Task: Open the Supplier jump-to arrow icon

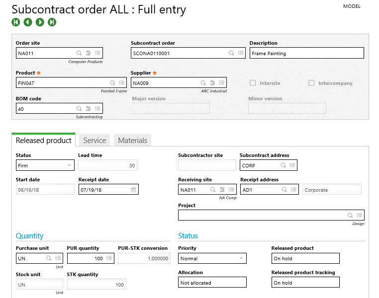Action: (212, 83)
